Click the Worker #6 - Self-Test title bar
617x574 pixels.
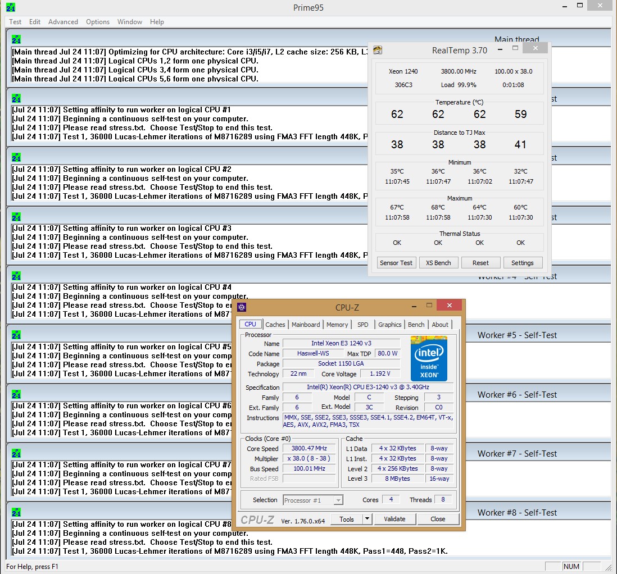click(x=538, y=395)
